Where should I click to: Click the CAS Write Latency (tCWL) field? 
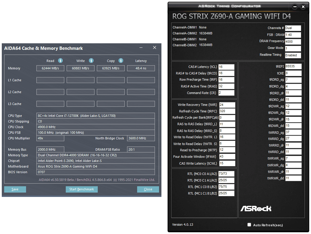point(227,163)
